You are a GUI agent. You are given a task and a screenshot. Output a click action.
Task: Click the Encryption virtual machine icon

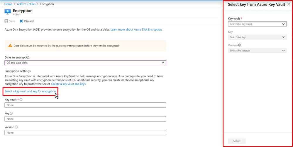8,12
